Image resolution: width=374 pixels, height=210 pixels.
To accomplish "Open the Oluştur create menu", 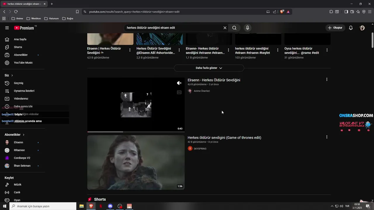I will [x=335, y=28].
